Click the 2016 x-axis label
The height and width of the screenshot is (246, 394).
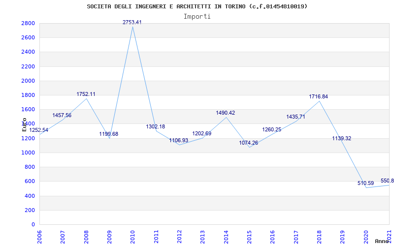pos(273,237)
